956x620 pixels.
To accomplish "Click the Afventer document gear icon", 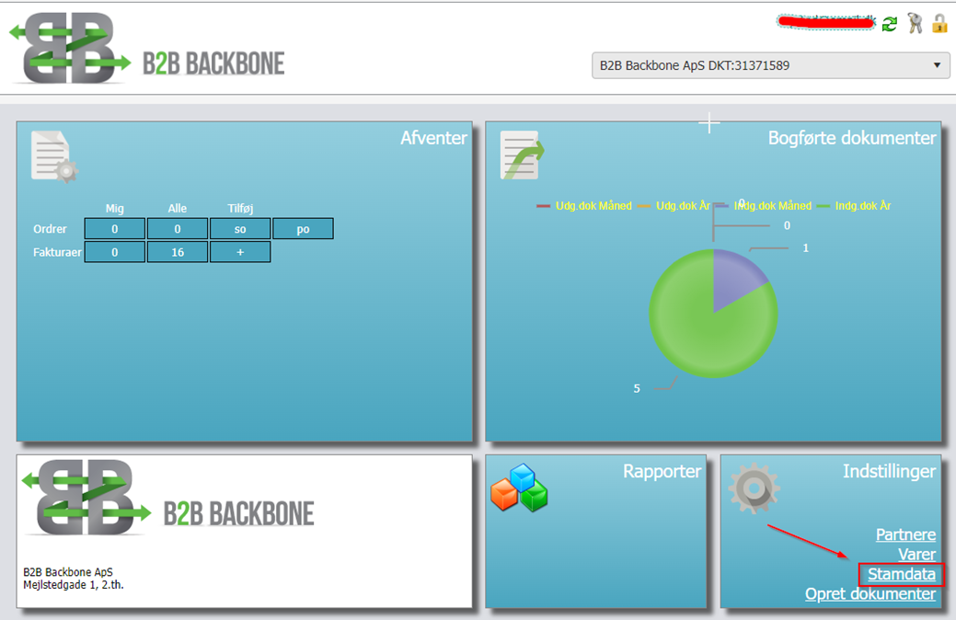I will coord(54,156).
